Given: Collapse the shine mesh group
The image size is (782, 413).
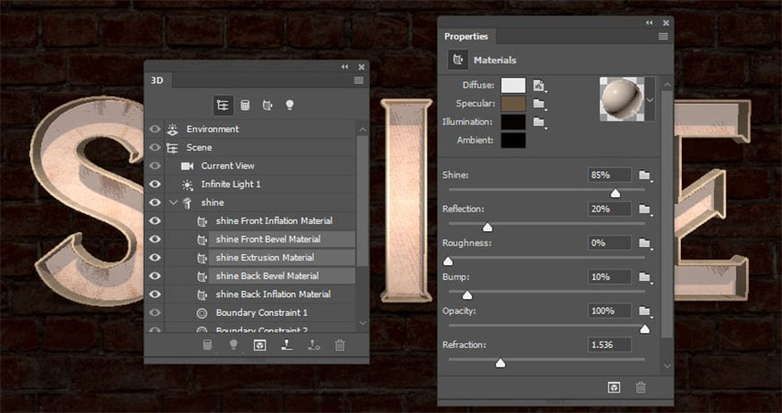Looking at the screenshot, I should coord(173,202).
